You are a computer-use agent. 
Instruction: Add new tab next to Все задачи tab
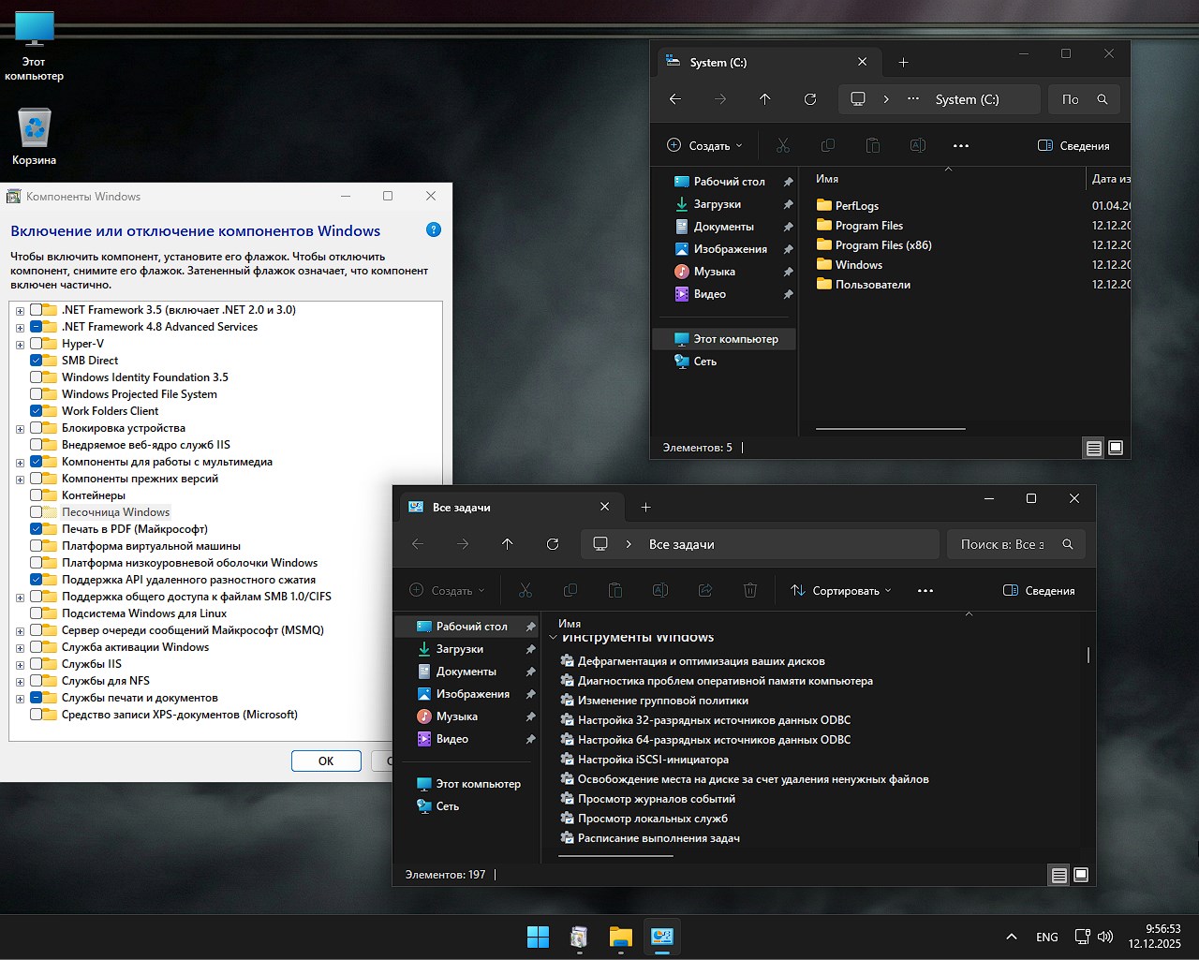tap(645, 508)
